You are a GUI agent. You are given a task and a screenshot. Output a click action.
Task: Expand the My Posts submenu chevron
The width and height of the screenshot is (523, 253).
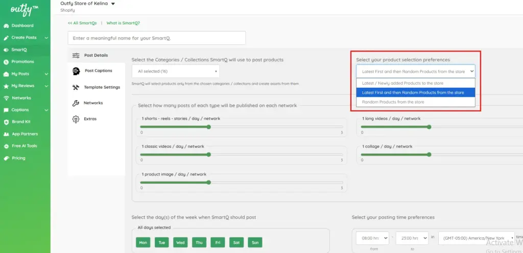(x=46, y=74)
